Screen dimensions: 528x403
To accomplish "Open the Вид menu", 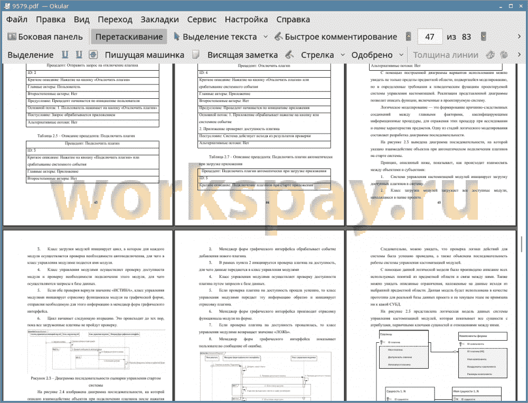I will pos(81,20).
